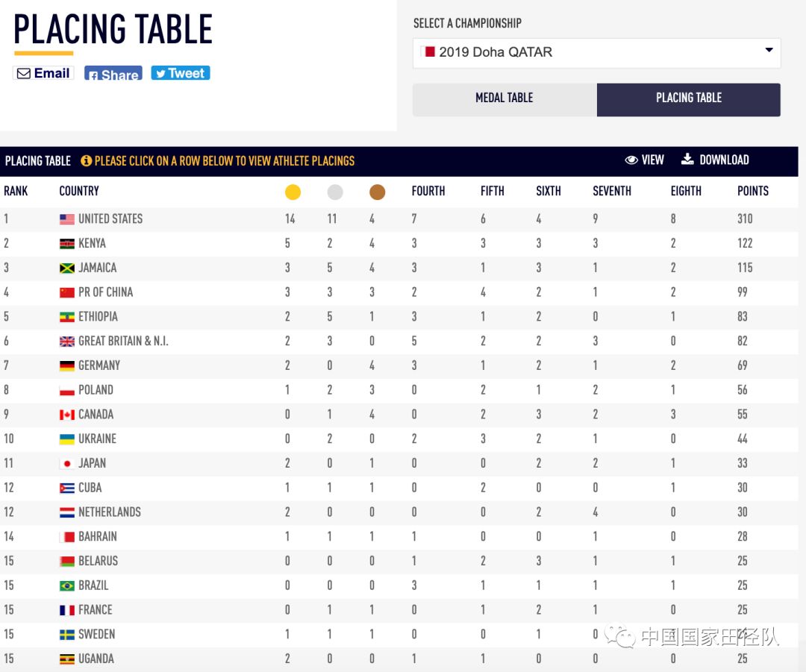Click the Points column header

[752, 191]
